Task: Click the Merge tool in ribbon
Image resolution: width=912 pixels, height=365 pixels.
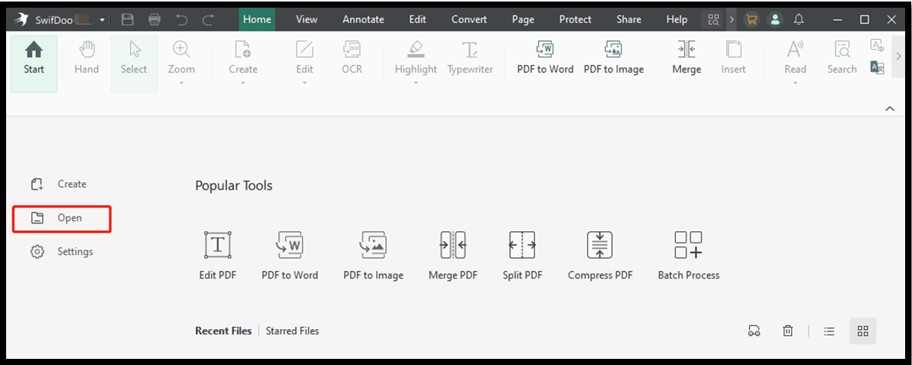Action: pos(686,57)
